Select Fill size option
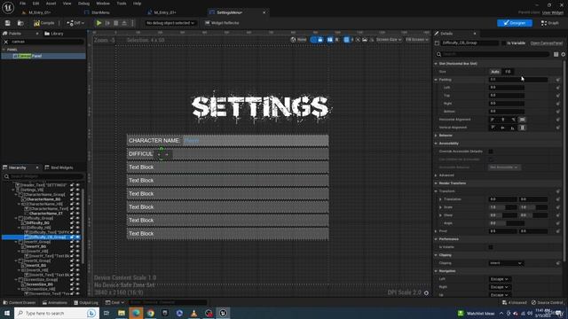The image size is (568, 319). [x=508, y=72]
